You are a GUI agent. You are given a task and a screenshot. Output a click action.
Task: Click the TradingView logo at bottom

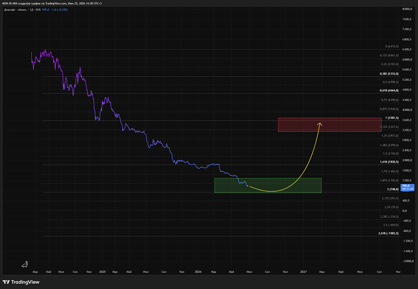pos(21,282)
